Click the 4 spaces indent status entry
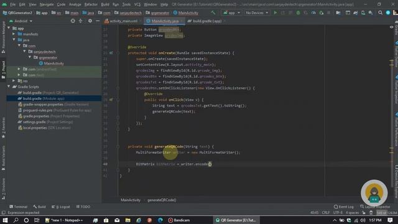The width and height of the screenshot is (398, 224). [353, 213]
